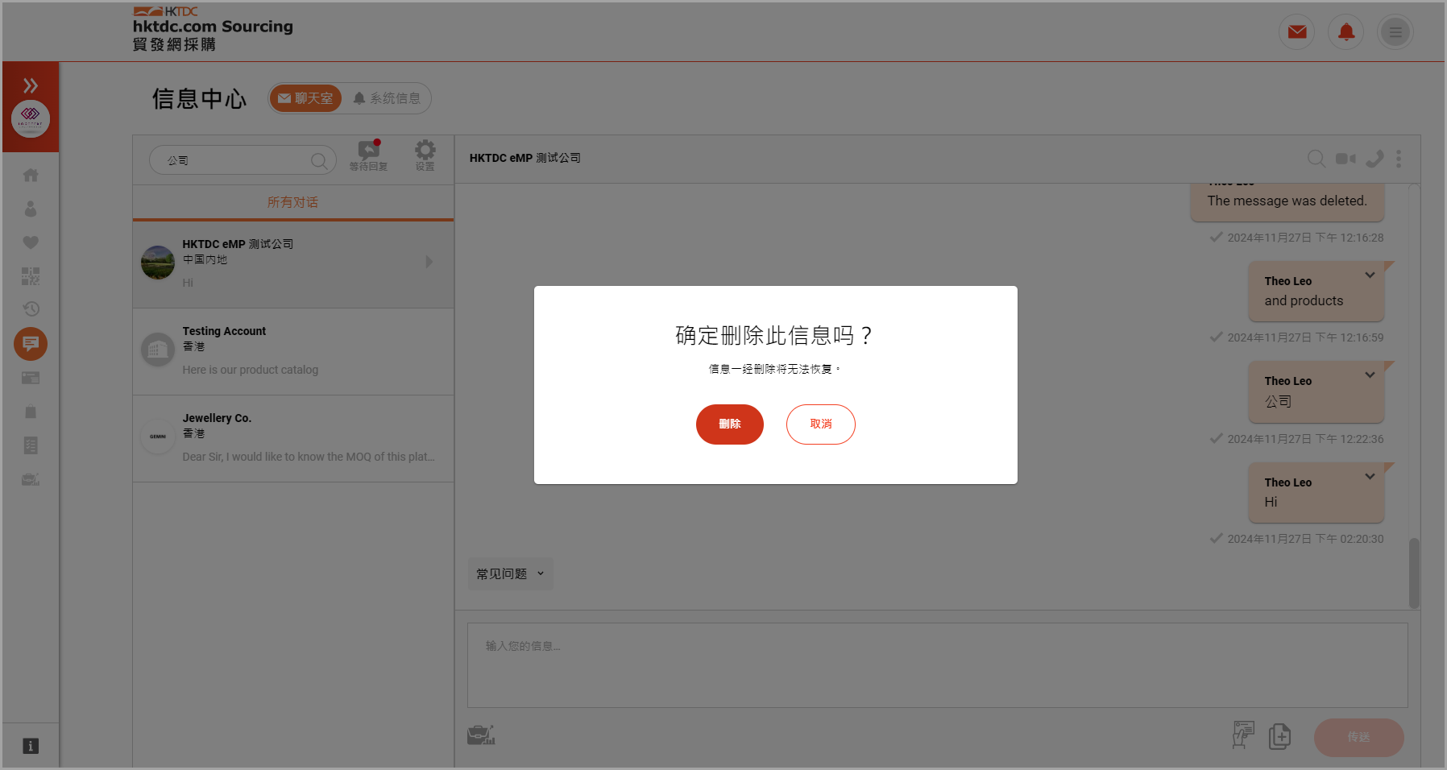
Task: Open the QR code icon in sidebar
Action: coord(31,276)
